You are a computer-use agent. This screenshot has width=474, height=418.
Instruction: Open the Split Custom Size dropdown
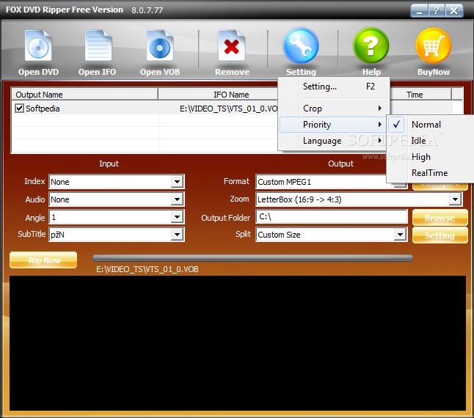point(400,235)
